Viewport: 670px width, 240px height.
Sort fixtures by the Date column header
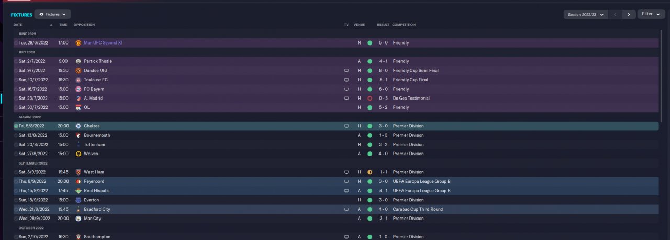click(x=18, y=25)
